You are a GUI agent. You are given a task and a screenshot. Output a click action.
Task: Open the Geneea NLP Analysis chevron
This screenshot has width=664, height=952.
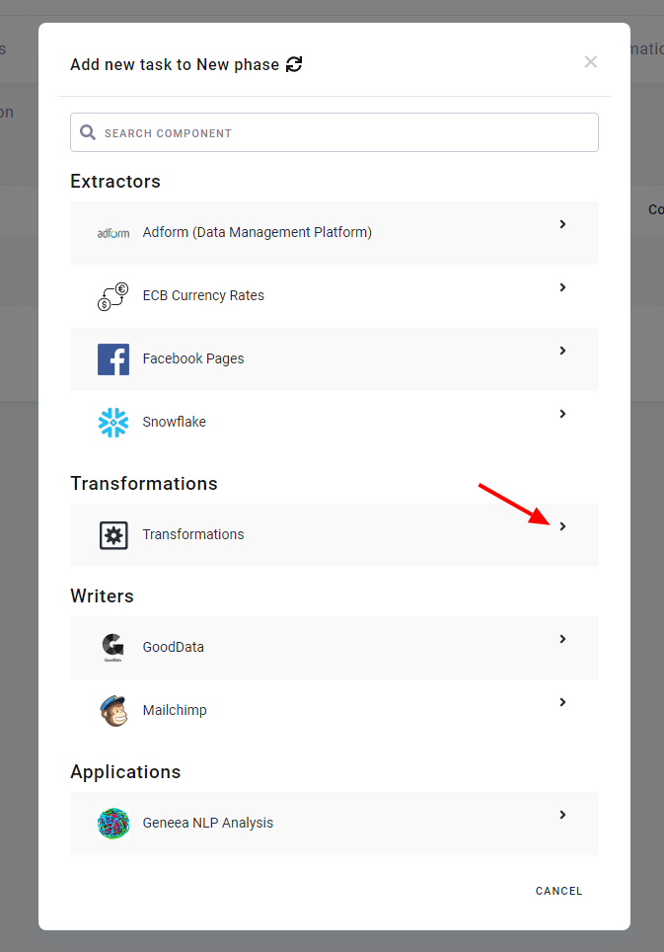562,815
